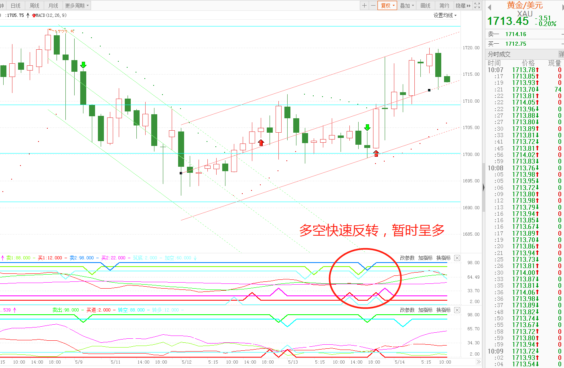Click 加指标 in the 卖出/买进 indicator panel
Image resolution: width=564 pixels, height=368 pixels.
click(x=425, y=310)
